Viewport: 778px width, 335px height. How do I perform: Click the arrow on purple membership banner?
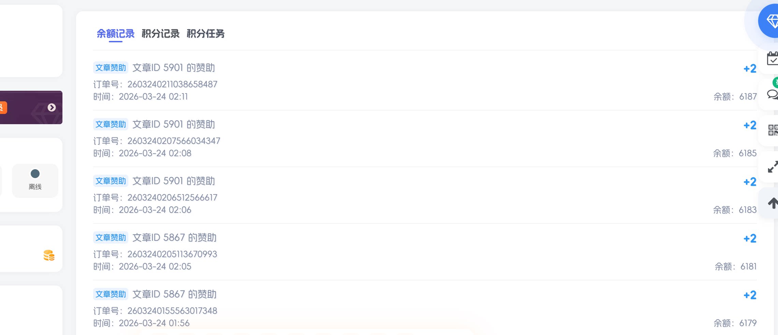(x=52, y=107)
